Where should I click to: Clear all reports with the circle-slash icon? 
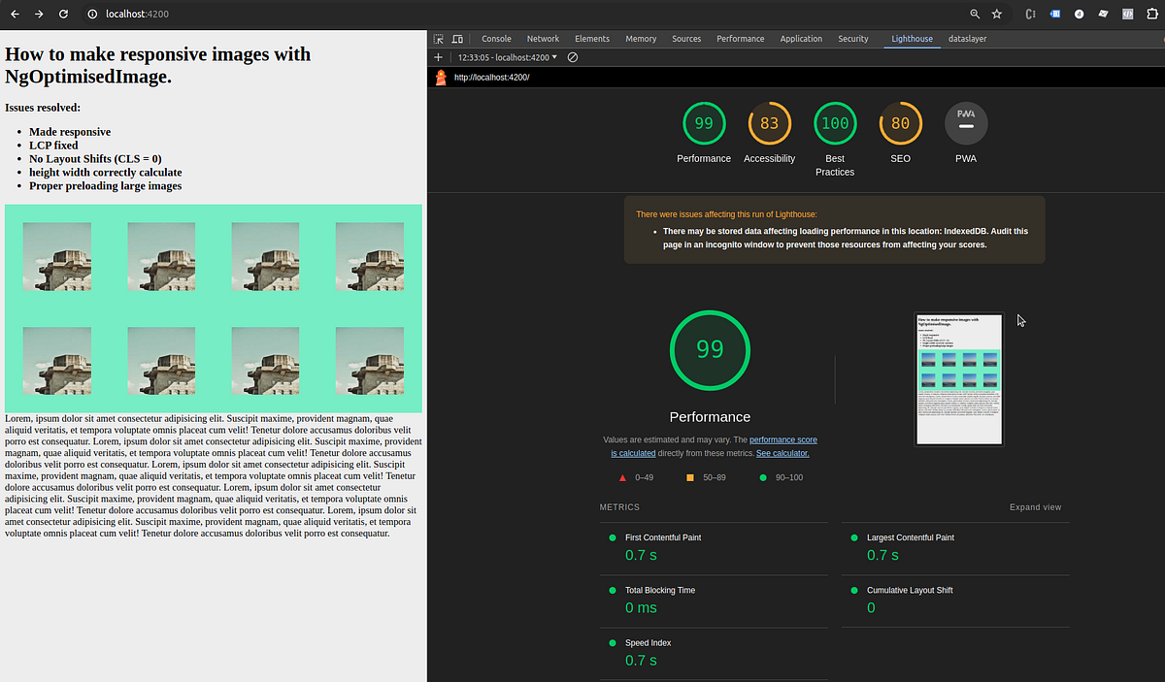pyautogui.click(x=573, y=57)
